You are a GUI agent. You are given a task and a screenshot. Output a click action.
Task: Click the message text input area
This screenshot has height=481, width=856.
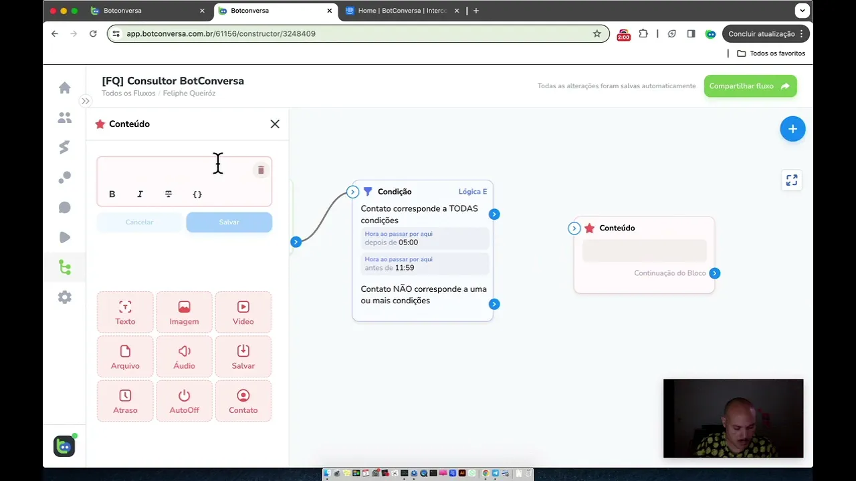coord(175,171)
